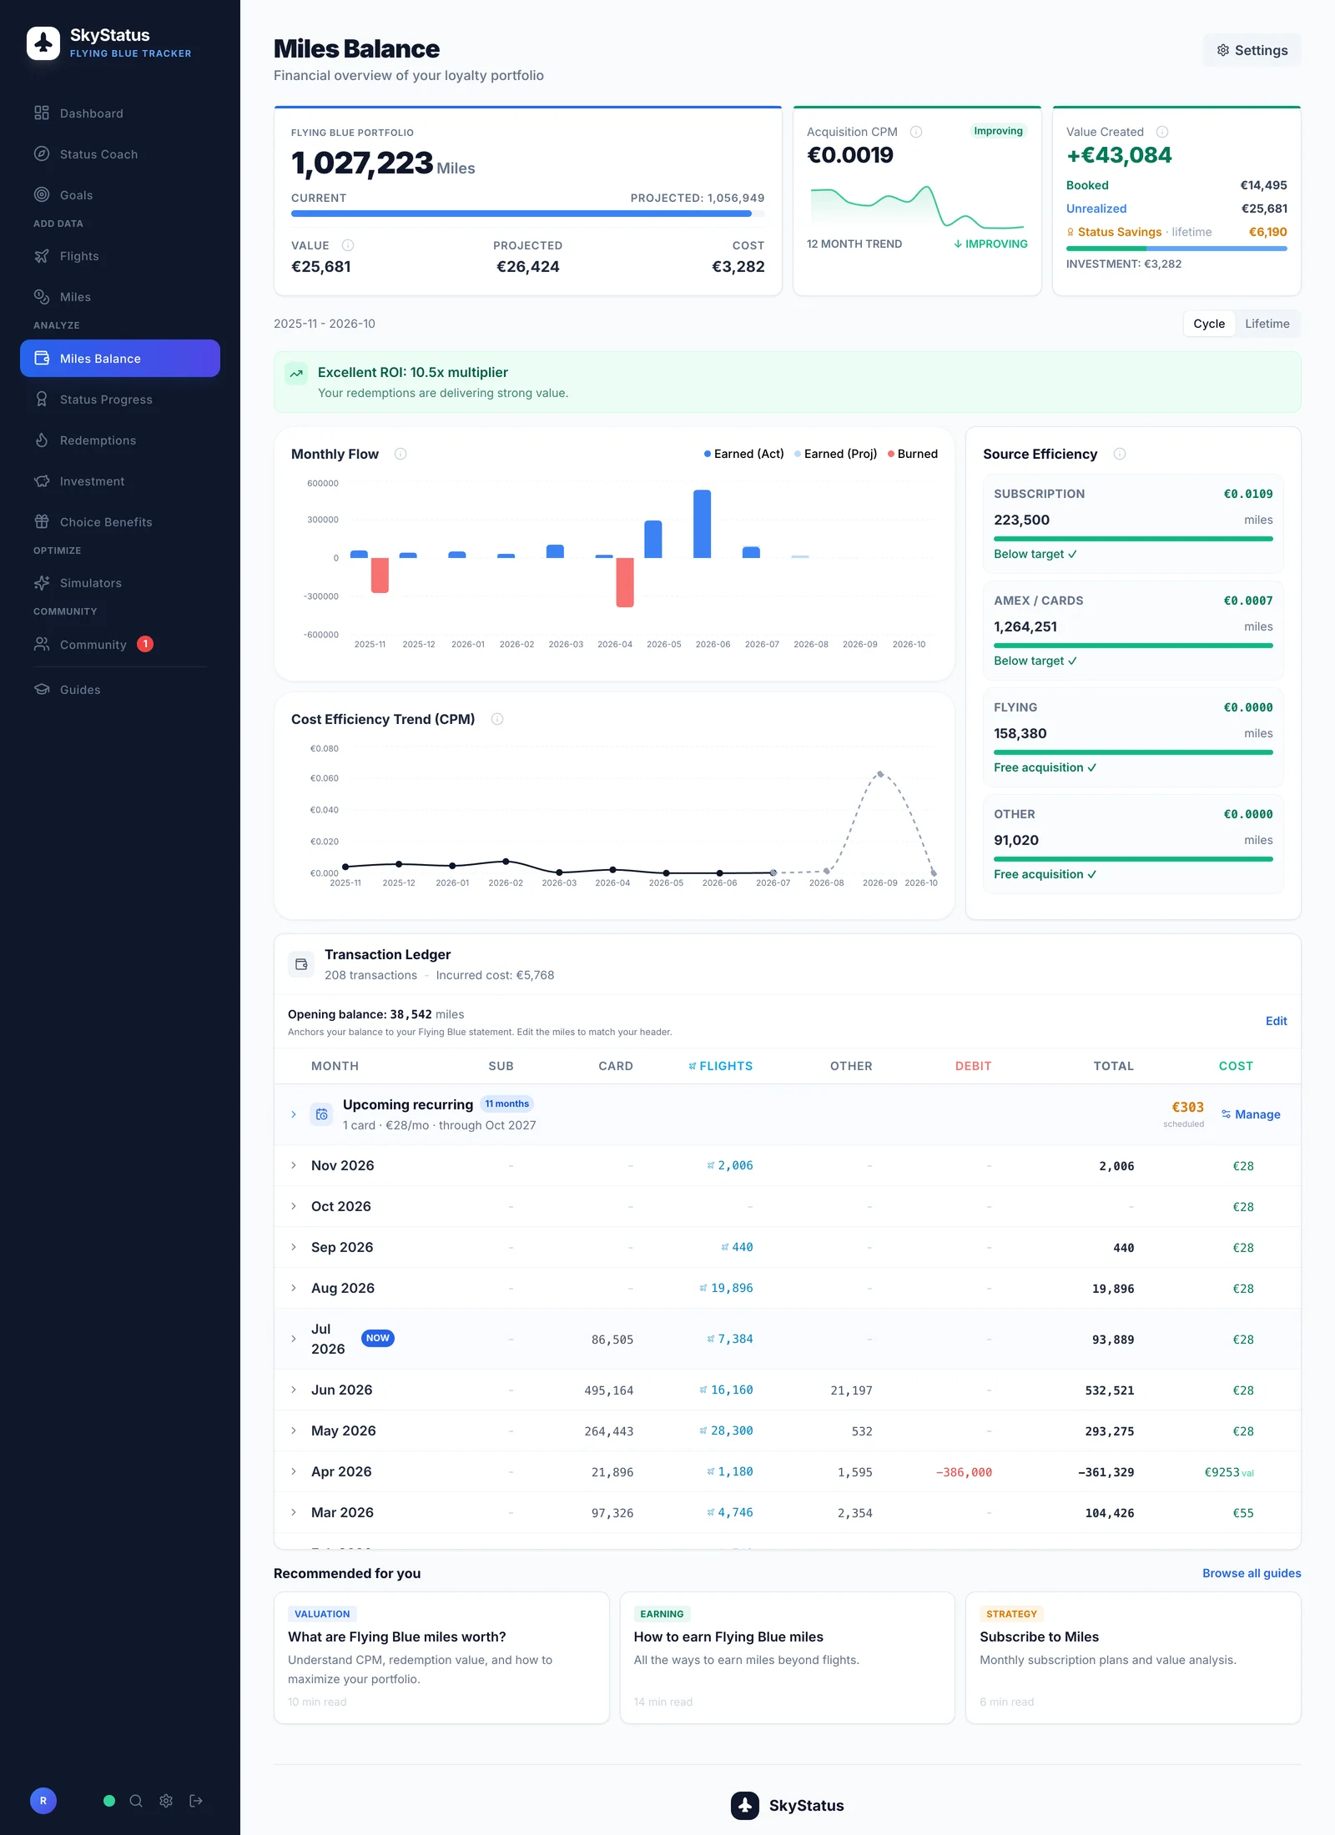
Task: Toggle Earned (Proj) legend series
Action: (835, 454)
